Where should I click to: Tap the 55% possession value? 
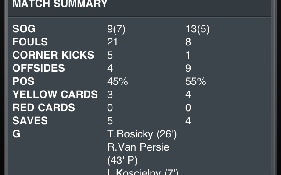pyautogui.click(x=196, y=81)
